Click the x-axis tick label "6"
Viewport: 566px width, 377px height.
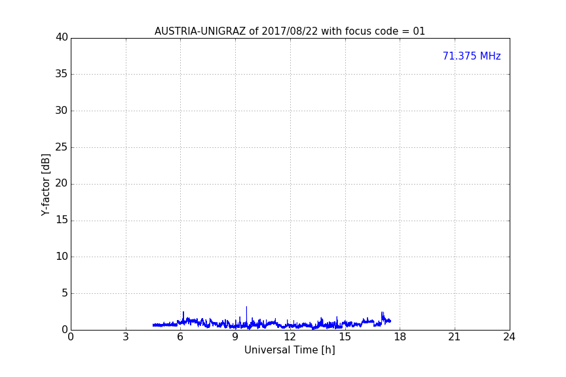point(180,337)
